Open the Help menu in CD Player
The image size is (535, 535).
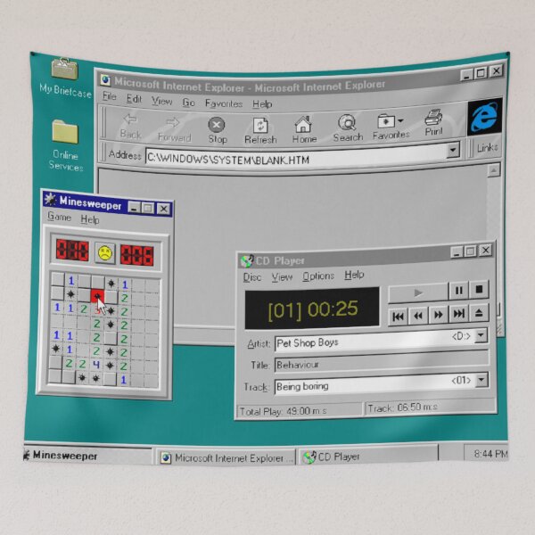354,275
